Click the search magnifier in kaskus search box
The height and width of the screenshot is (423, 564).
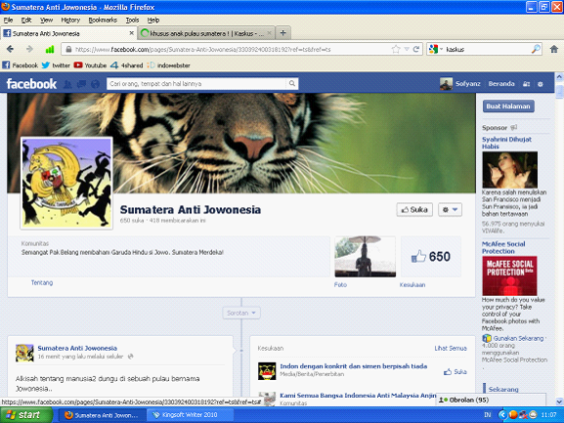coord(536,49)
